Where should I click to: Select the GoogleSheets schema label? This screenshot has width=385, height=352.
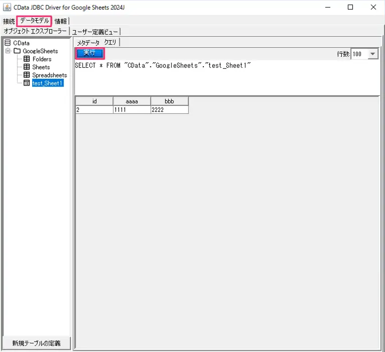tap(40, 51)
